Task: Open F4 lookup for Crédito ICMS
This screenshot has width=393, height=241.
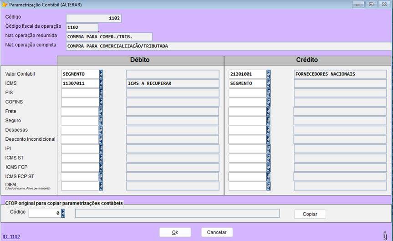Action: pos(269,84)
